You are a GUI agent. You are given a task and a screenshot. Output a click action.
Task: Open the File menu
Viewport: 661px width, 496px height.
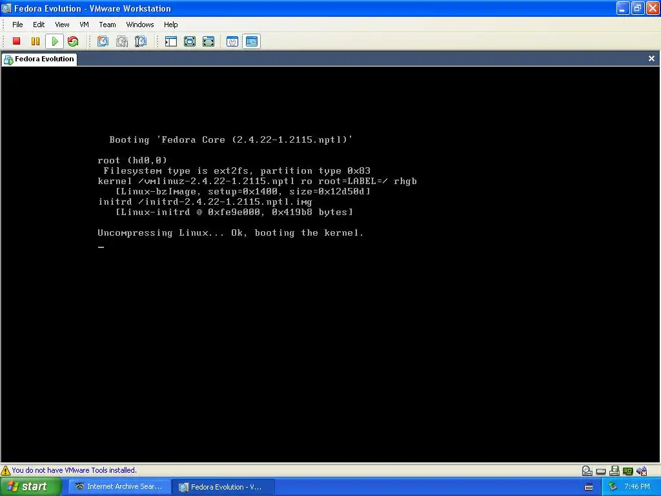point(17,25)
